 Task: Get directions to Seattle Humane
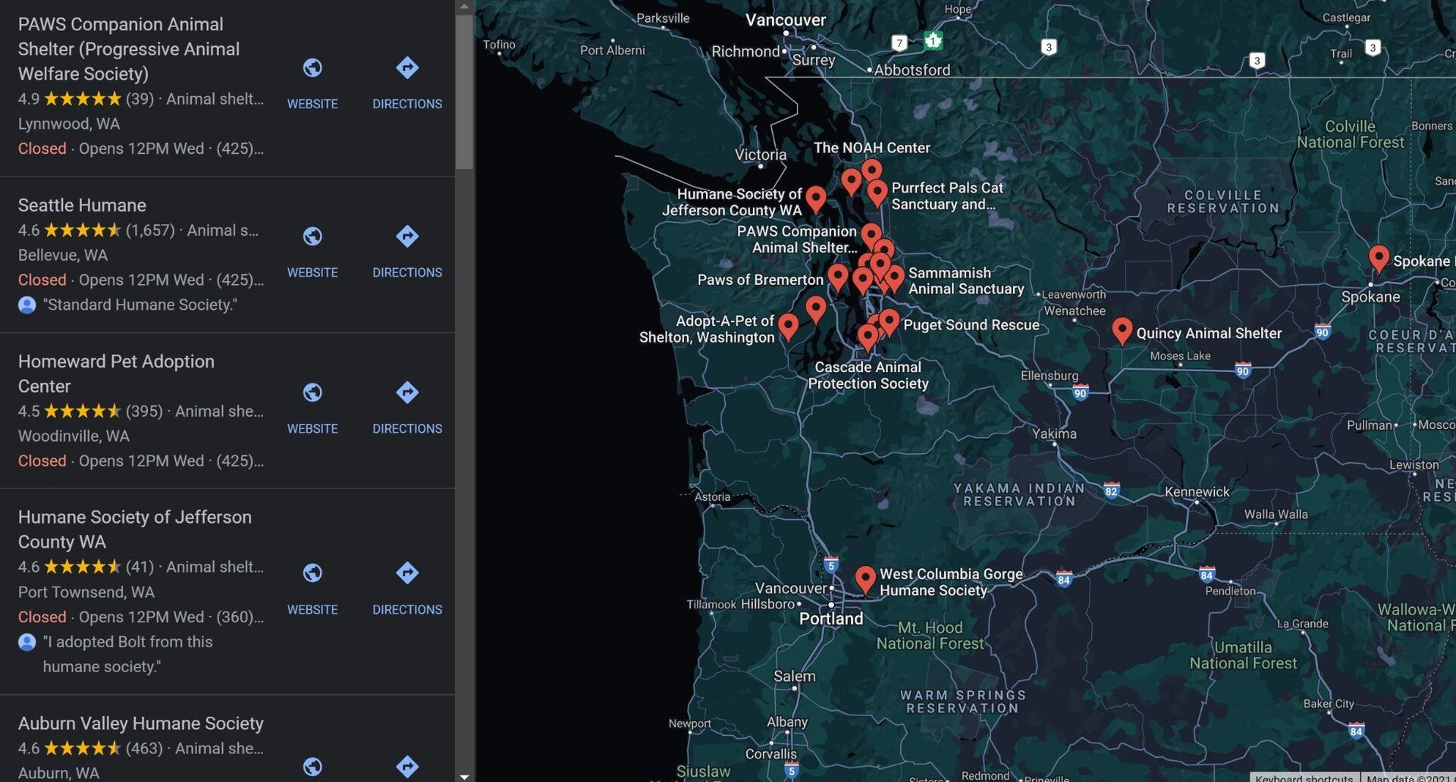tap(407, 250)
